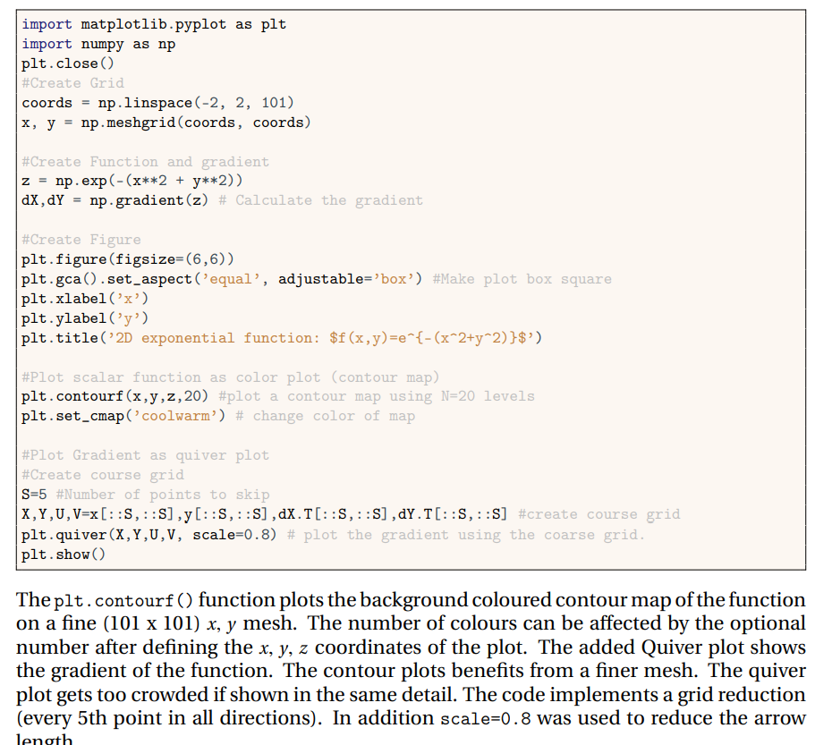Click the 'dX,dY = np.gradient(z)' code
The height and width of the screenshot is (745, 815).
(x=115, y=200)
